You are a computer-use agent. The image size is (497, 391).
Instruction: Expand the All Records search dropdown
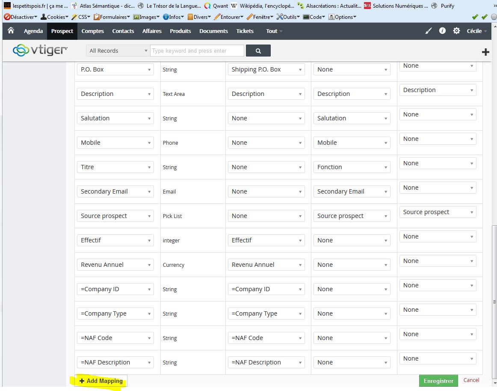click(x=118, y=51)
